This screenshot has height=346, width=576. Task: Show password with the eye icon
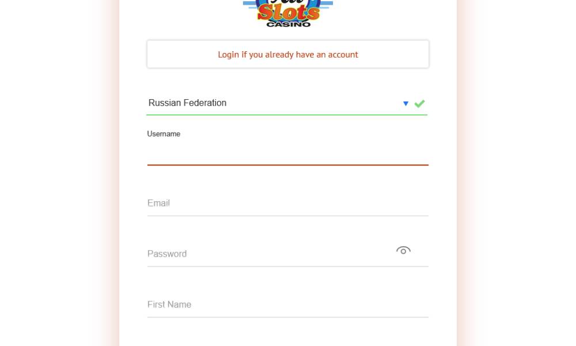(x=403, y=250)
